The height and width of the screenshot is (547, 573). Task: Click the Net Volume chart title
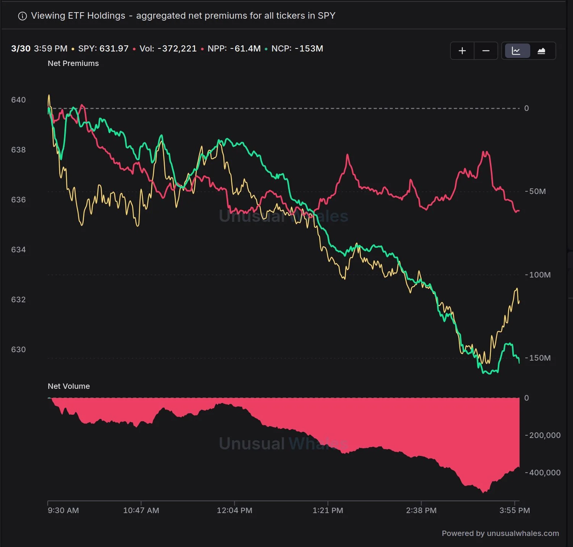(x=69, y=386)
